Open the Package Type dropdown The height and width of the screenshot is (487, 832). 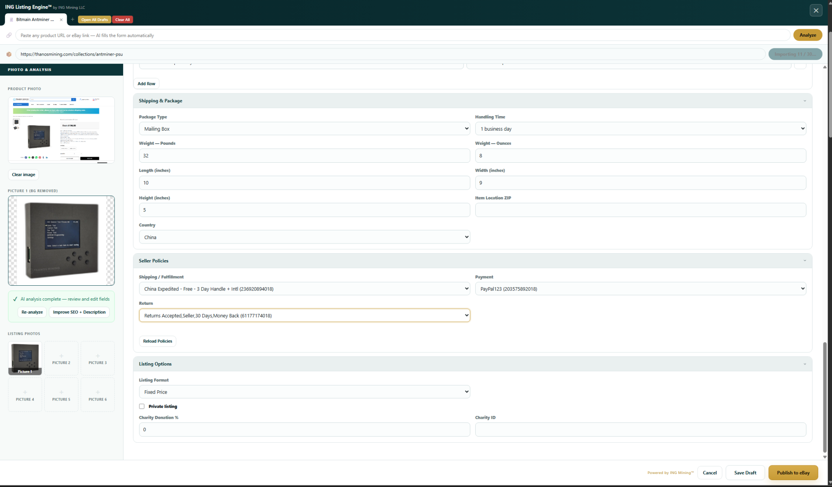click(304, 129)
